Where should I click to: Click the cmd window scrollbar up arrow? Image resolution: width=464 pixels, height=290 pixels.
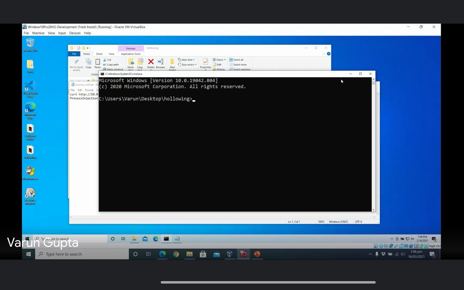coord(374,79)
